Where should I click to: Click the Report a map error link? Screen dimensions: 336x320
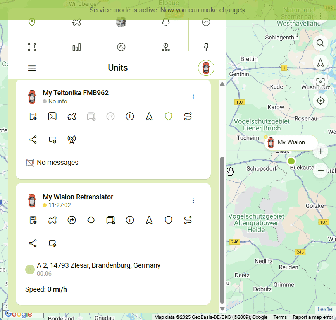[x=312, y=317]
